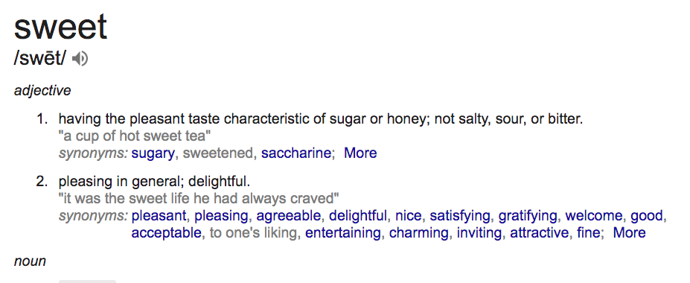Image resolution: width=690 pixels, height=283 pixels.
Task: Follow the pleasing synonym link
Action: click(221, 216)
